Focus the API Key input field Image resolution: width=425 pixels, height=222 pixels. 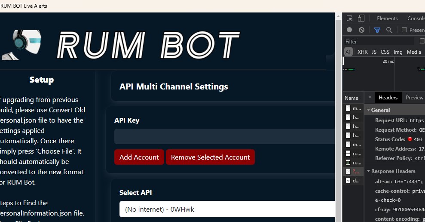click(x=224, y=136)
